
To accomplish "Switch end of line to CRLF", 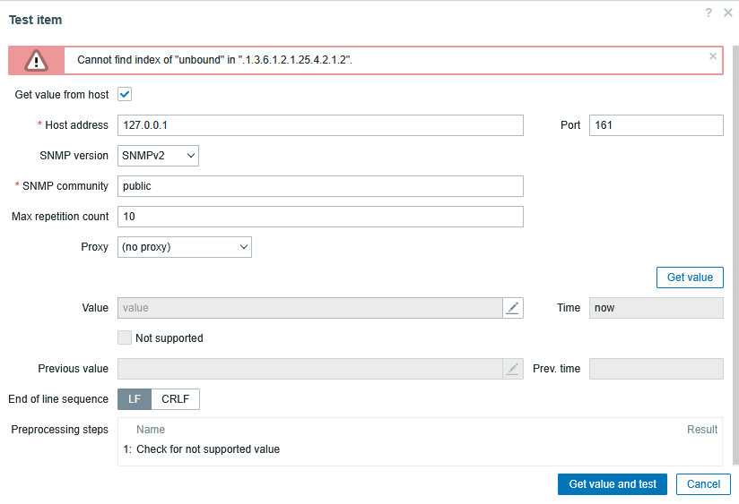I will [176, 399].
